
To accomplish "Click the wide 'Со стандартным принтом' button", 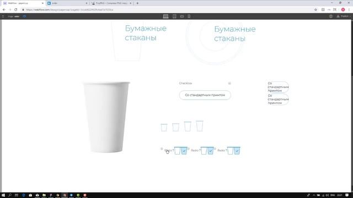I will pyautogui.click(x=205, y=95).
